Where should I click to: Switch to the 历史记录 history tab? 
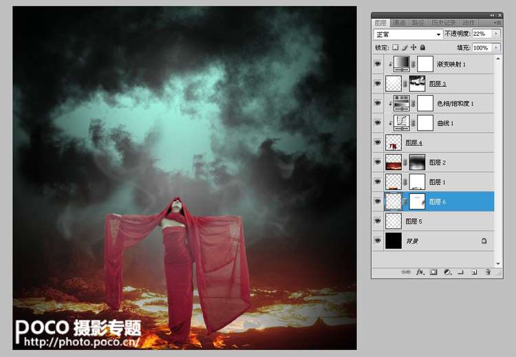pos(443,23)
